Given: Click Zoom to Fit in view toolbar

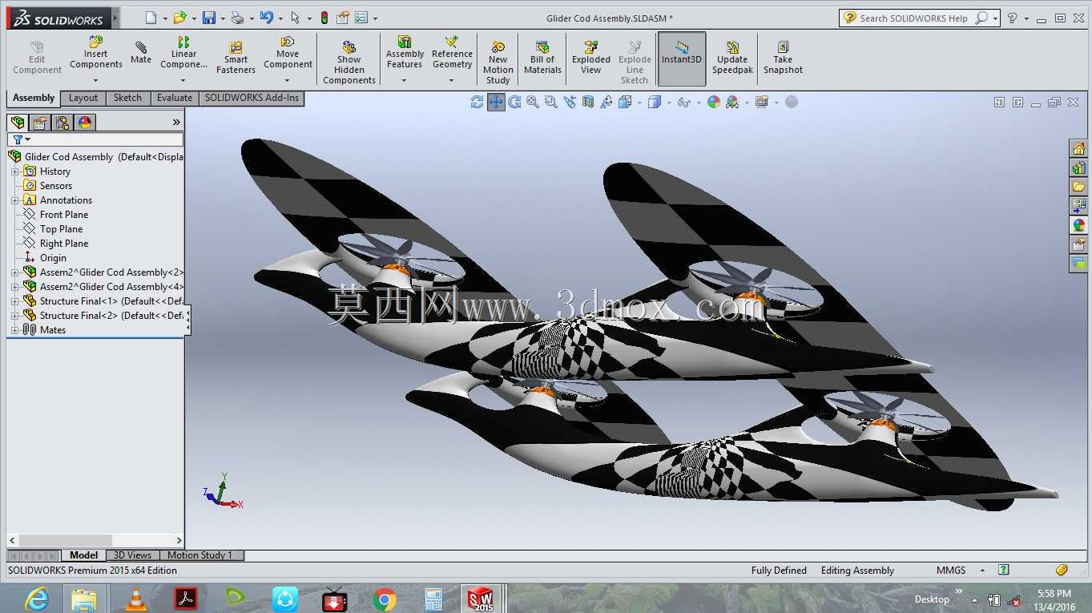Looking at the screenshot, I should [x=533, y=102].
